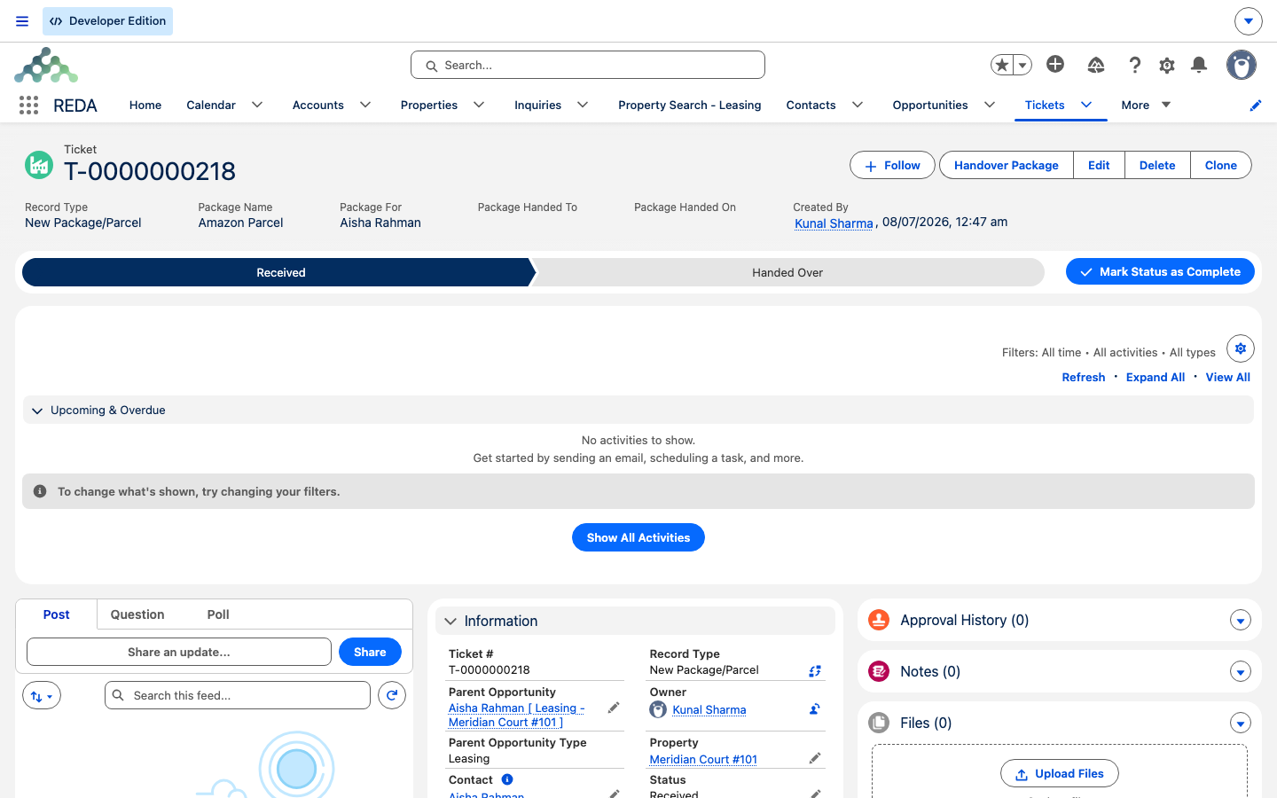Open Approval History actions dropdown
This screenshot has height=798, width=1277.
point(1241,621)
